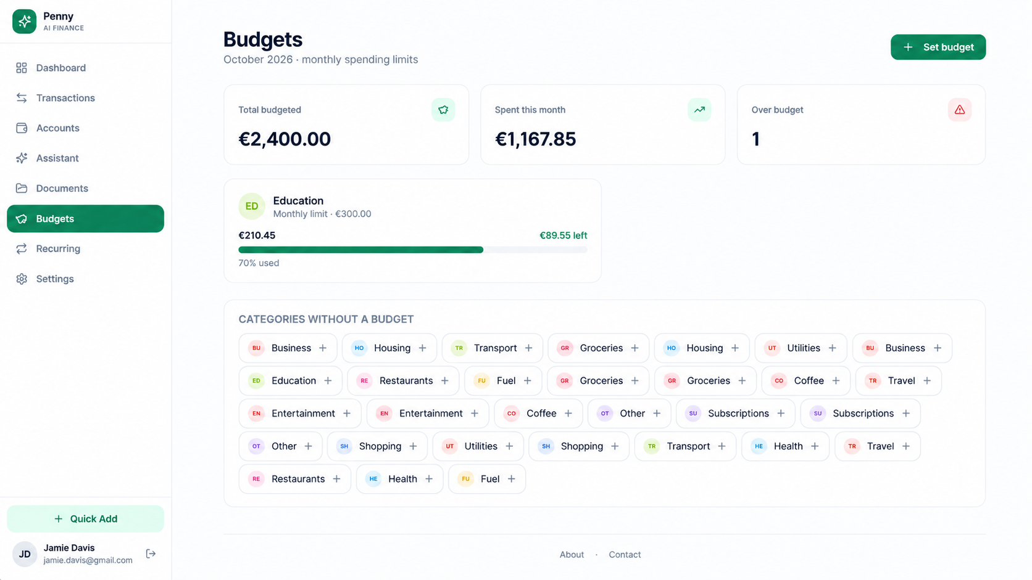Add a budget via the Education chip plus icon
This screenshot has width=1032, height=580.
(328, 381)
